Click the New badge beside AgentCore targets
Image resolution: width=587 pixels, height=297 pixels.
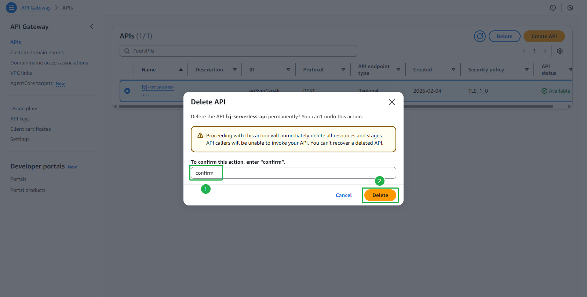pyautogui.click(x=60, y=83)
